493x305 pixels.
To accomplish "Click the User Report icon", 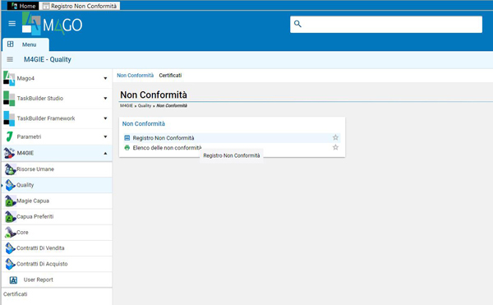I will [x=13, y=280].
